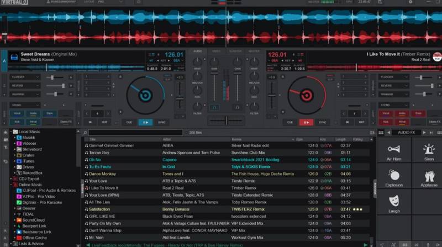This screenshot has width=442, height=247.
Task: Click the left channel volume fader
Action: [214, 73]
